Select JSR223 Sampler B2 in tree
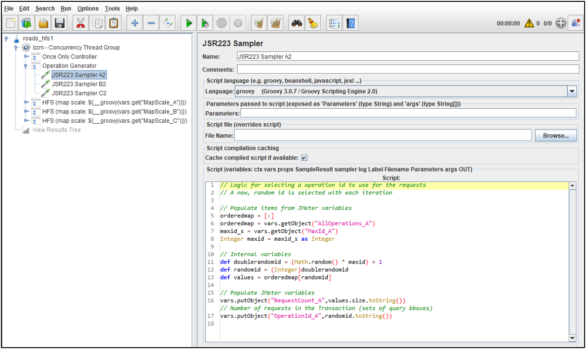The width and height of the screenshot is (586, 349). coord(78,84)
